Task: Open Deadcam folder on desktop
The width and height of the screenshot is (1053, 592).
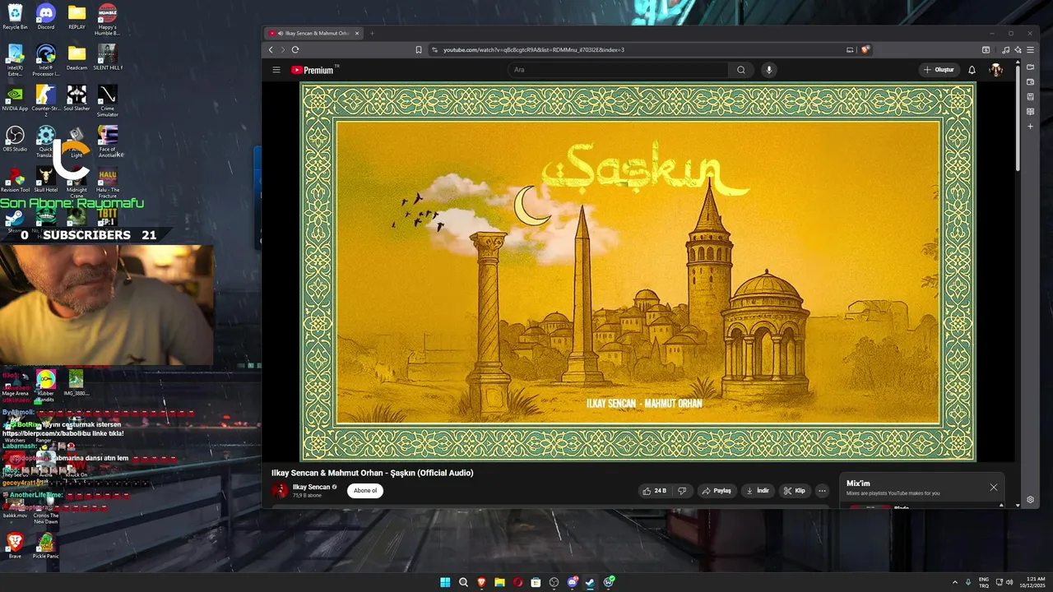Action: 77,57
